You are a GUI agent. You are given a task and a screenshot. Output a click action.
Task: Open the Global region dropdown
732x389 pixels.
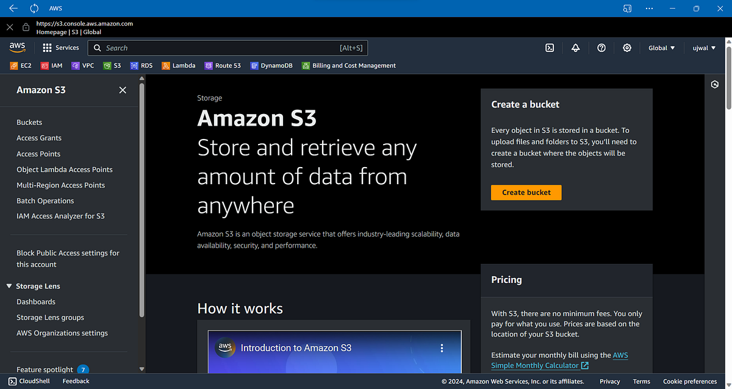click(661, 48)
